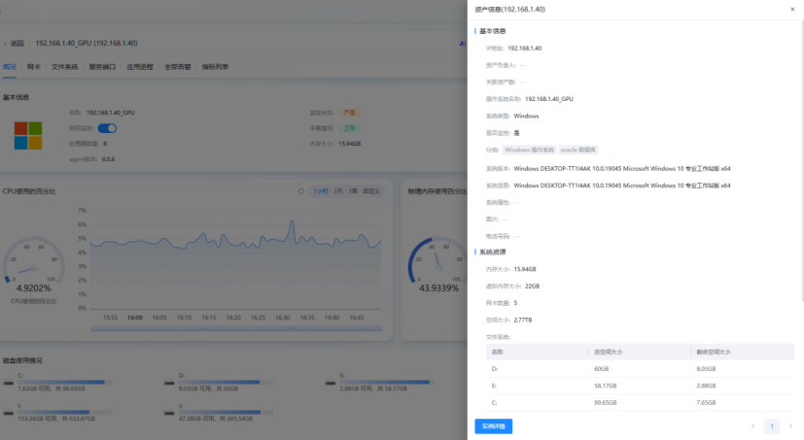Click the 返回 back arrow on background page

pos(6,44)
